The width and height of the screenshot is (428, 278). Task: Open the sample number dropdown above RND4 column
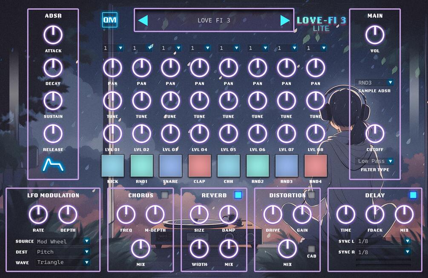(316, 48)
